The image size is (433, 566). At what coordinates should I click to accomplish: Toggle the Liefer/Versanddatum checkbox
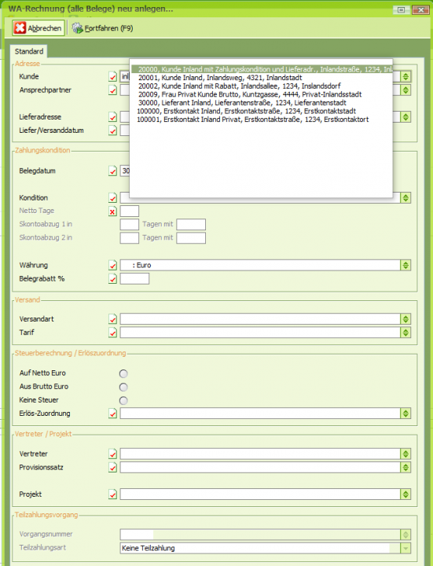pos(112,130)
